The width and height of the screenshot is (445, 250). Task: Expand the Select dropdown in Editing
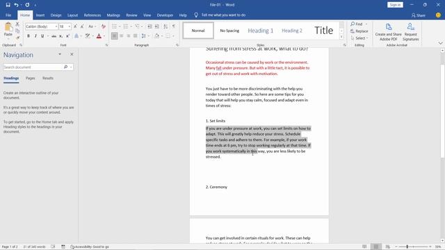tap(359, 38)
